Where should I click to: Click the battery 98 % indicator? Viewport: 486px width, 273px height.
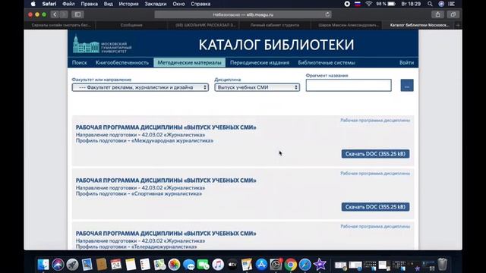coord(386,4)
